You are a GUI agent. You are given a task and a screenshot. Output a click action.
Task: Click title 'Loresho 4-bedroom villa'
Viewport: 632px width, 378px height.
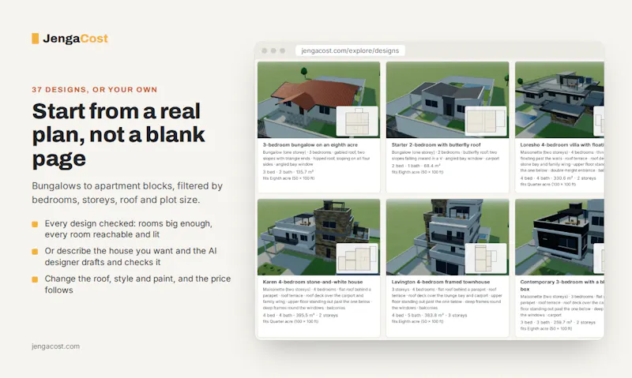pyautogui.click(x=562, y=145)
